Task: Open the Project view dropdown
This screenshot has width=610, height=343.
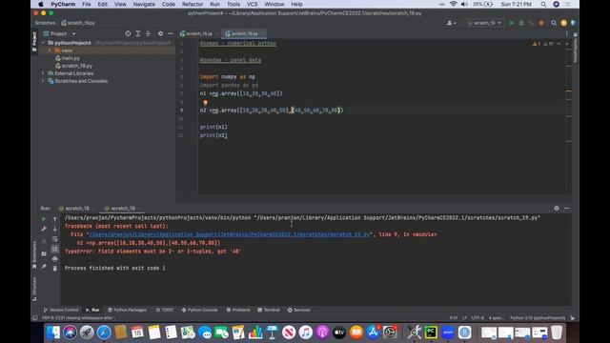Action: (x=59, y=34)
